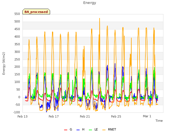
Task: Click the 550 y-axis tick label
Action: tap(17, 14)
